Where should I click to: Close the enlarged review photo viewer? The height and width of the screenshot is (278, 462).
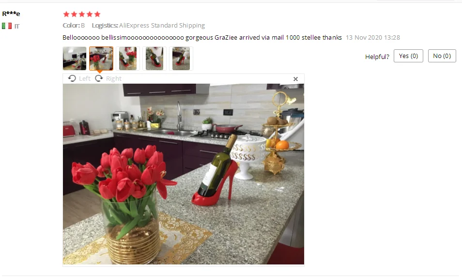click(295, 79)
